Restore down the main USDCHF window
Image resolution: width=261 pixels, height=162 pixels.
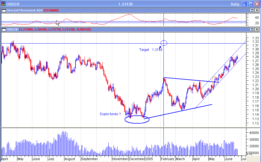pyautogui.click(x=251, y=4)
